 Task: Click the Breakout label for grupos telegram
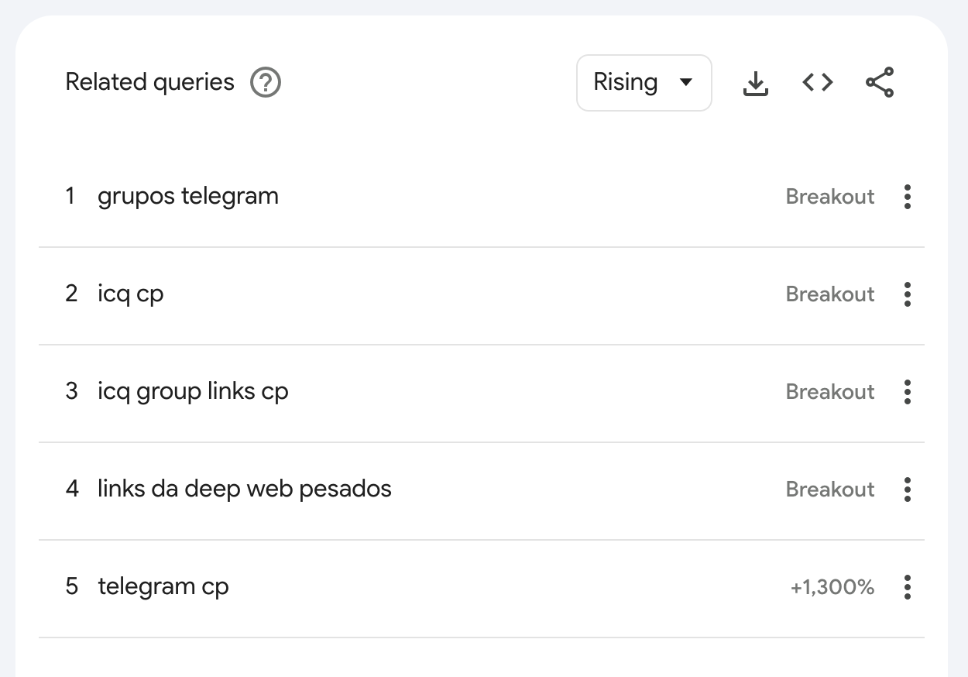830,197
